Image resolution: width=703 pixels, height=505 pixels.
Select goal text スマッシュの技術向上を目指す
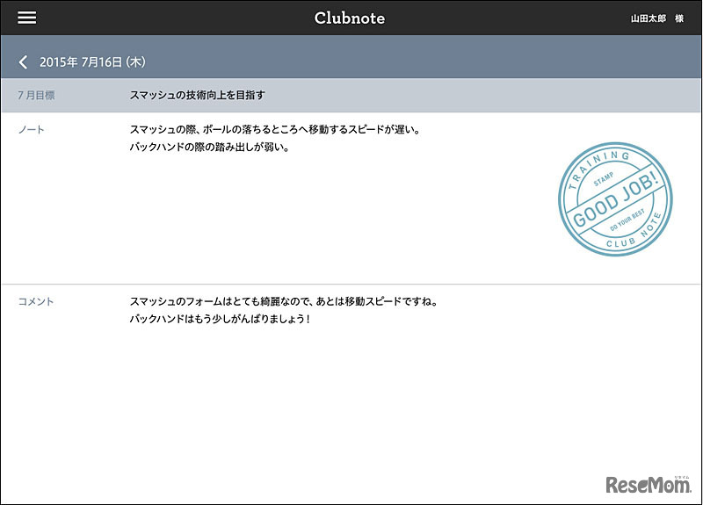(x=197, y=95)
